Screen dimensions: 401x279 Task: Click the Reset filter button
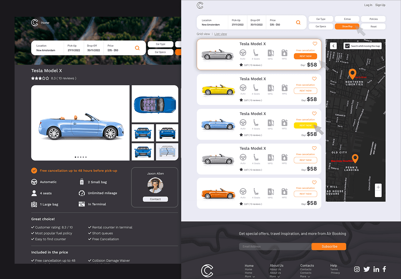pyautogui.click(x=373, y=26)
